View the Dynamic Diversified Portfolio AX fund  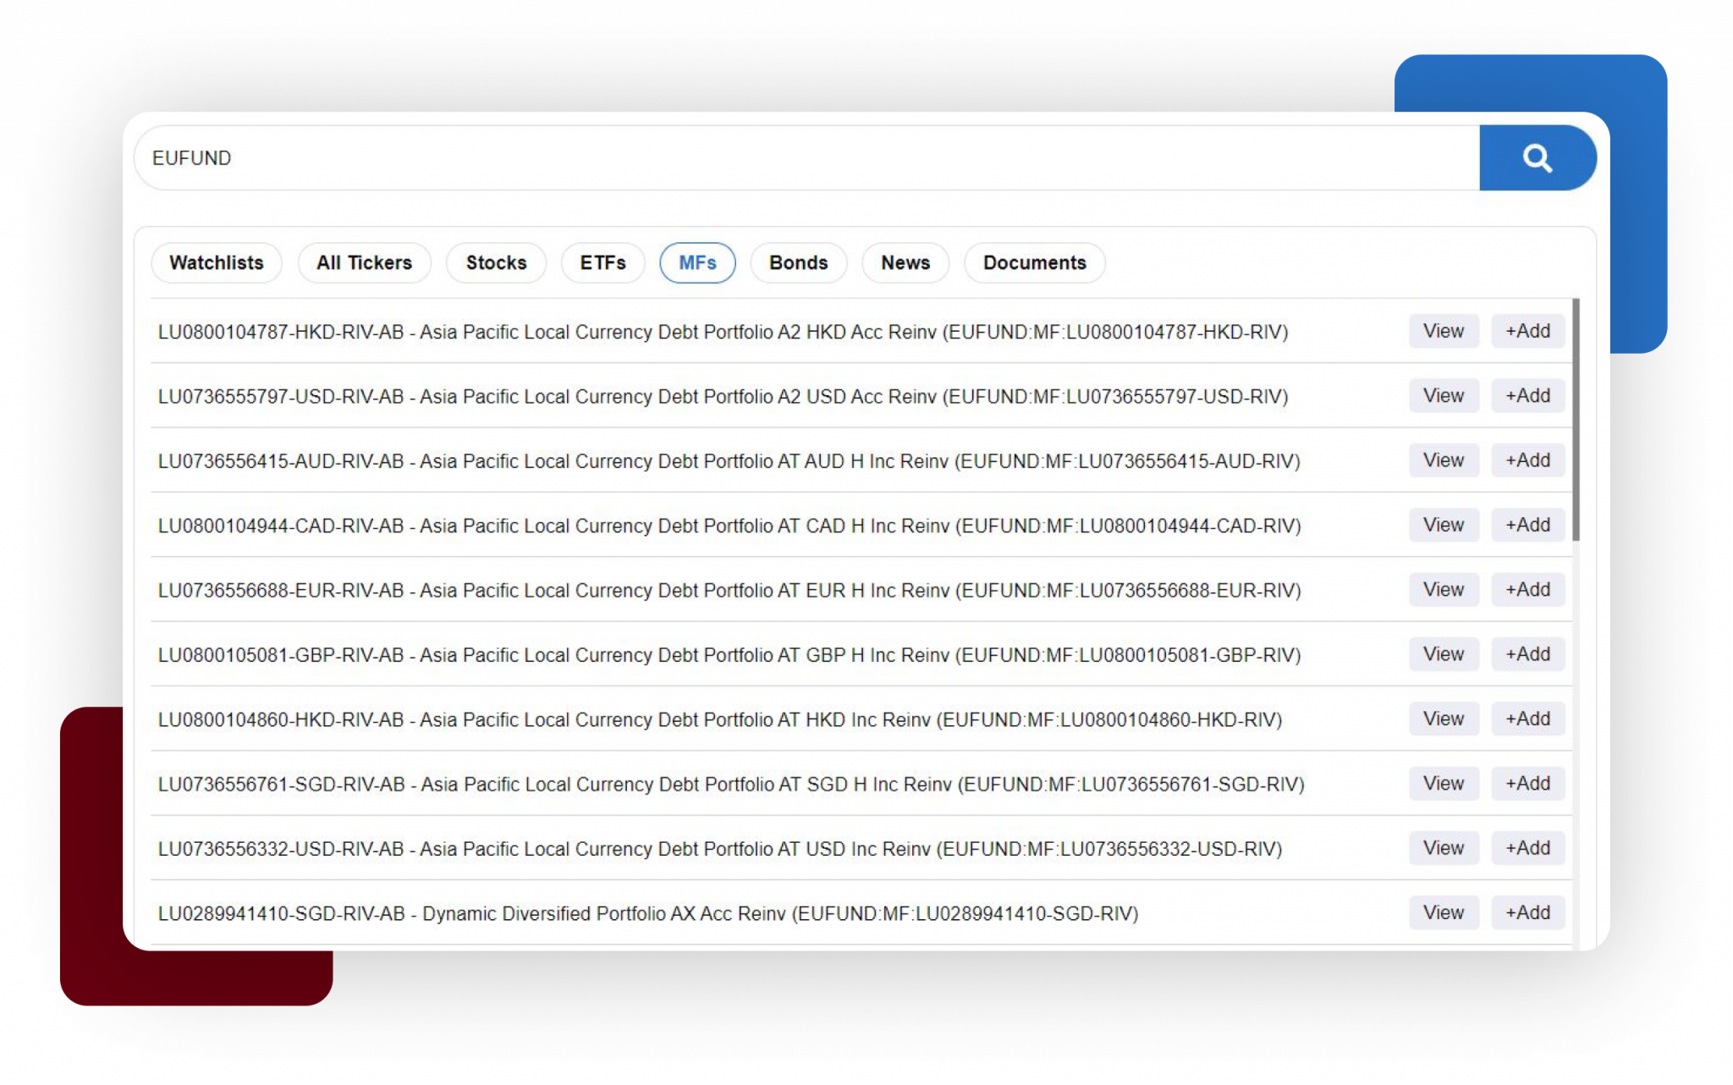[1444, 912]
